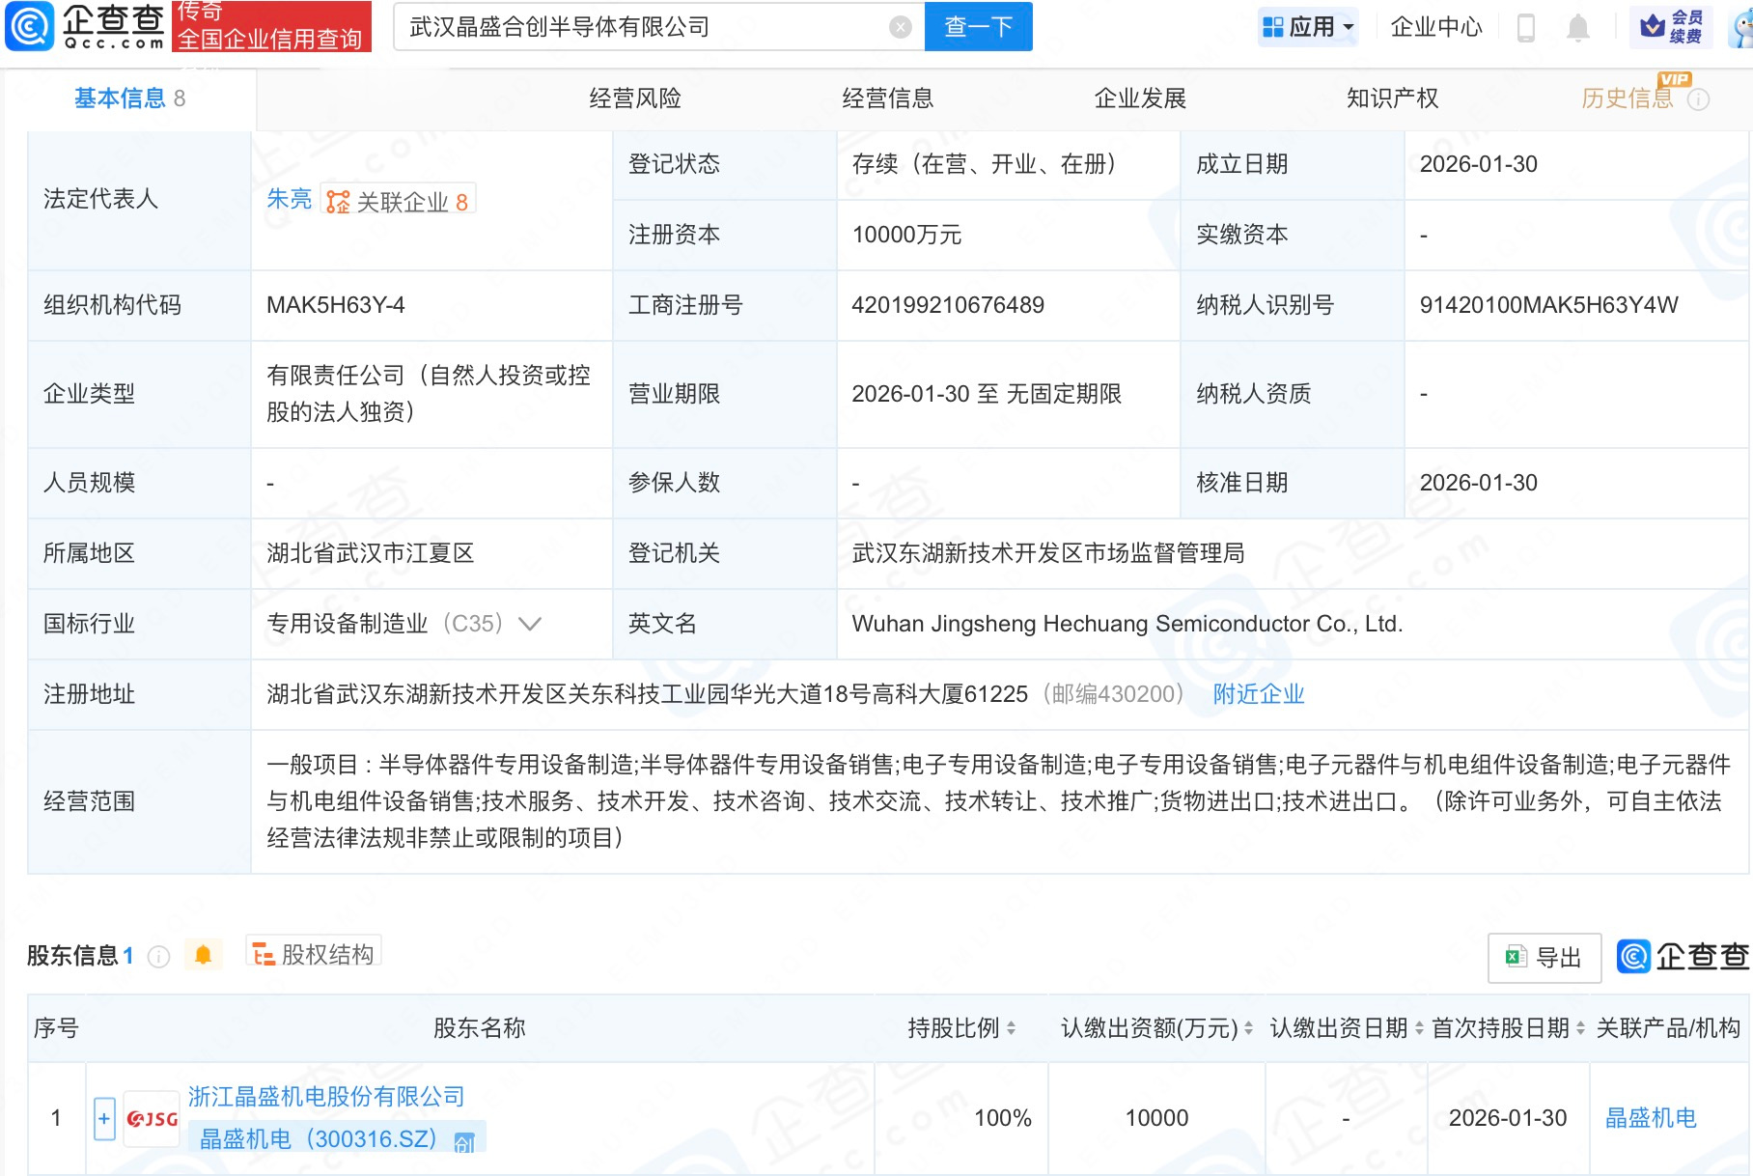1753x1176 pixels.
Task: Open the 应用 dropdown
Action: click(x=1309, y=26)
